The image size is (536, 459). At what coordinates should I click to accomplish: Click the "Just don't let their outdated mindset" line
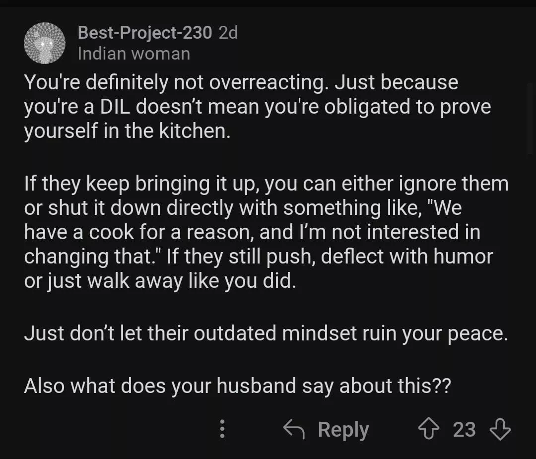tap(266, 333)
